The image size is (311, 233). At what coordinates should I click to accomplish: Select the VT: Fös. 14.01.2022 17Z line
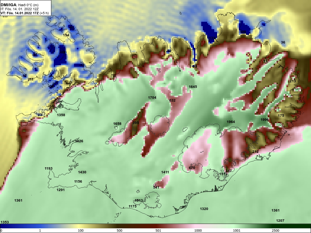(25, 13)
